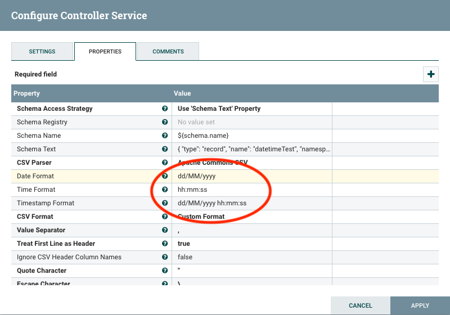
Task: Click help icon next to Schema Name
Action: pos(165,136)
